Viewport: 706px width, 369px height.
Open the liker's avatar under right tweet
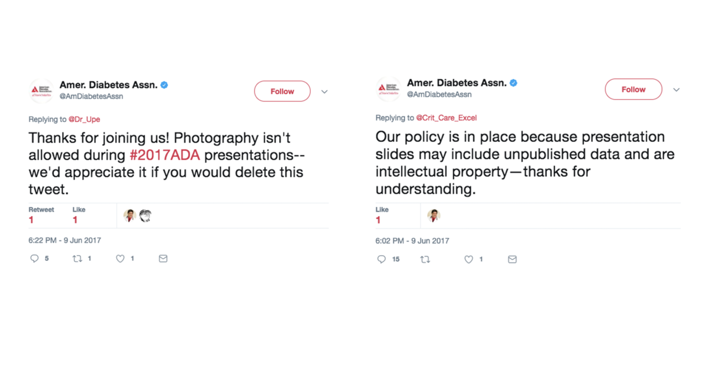click(x=434, y=215)
